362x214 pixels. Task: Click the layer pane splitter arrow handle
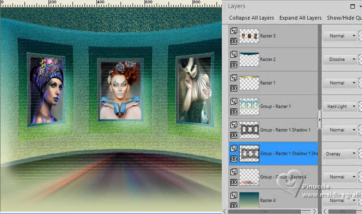coord(320,120)
